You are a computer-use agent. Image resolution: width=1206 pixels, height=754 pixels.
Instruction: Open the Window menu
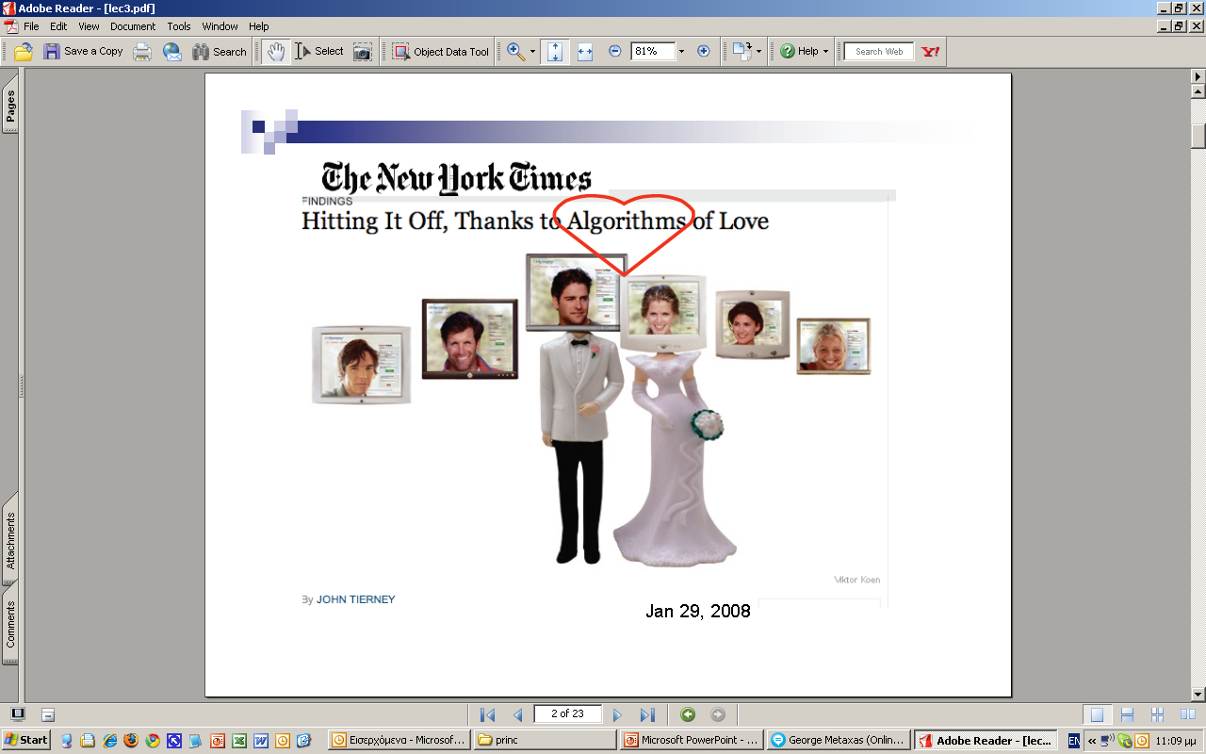coord(220,26)
